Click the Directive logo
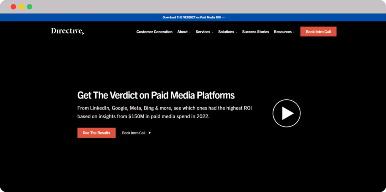Image resolution: width=386 pixels, height=192 pixels. [67, 31]
